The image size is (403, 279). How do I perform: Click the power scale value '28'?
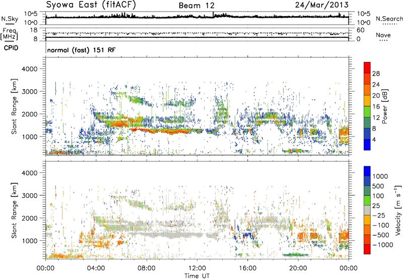376,74
